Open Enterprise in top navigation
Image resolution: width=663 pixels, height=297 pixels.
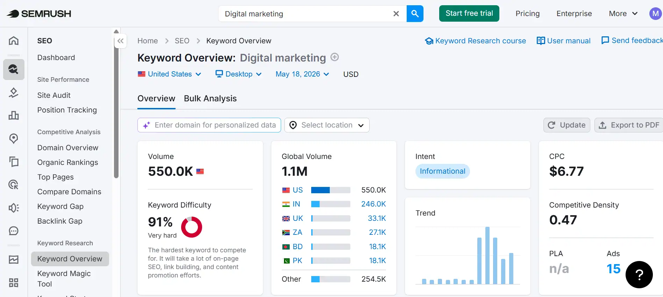(x=574, y=14)
